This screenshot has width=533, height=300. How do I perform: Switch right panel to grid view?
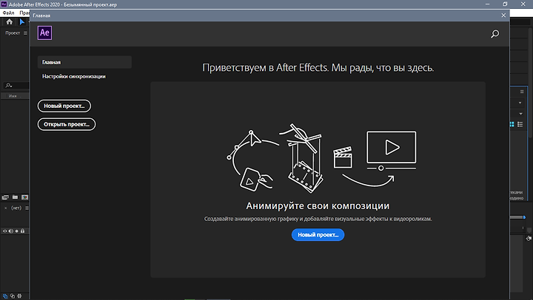coord(512,125)
